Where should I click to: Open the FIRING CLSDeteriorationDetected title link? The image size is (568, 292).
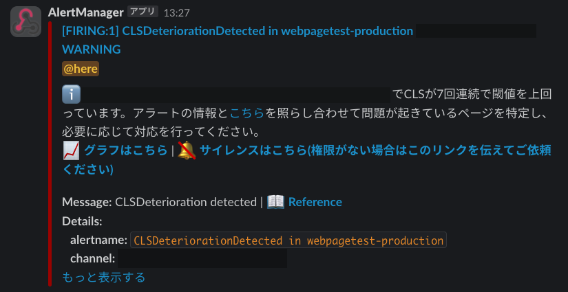tap(238, 31)
